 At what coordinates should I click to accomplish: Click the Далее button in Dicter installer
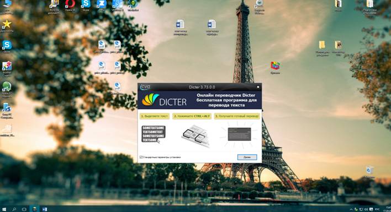point(247,157)
